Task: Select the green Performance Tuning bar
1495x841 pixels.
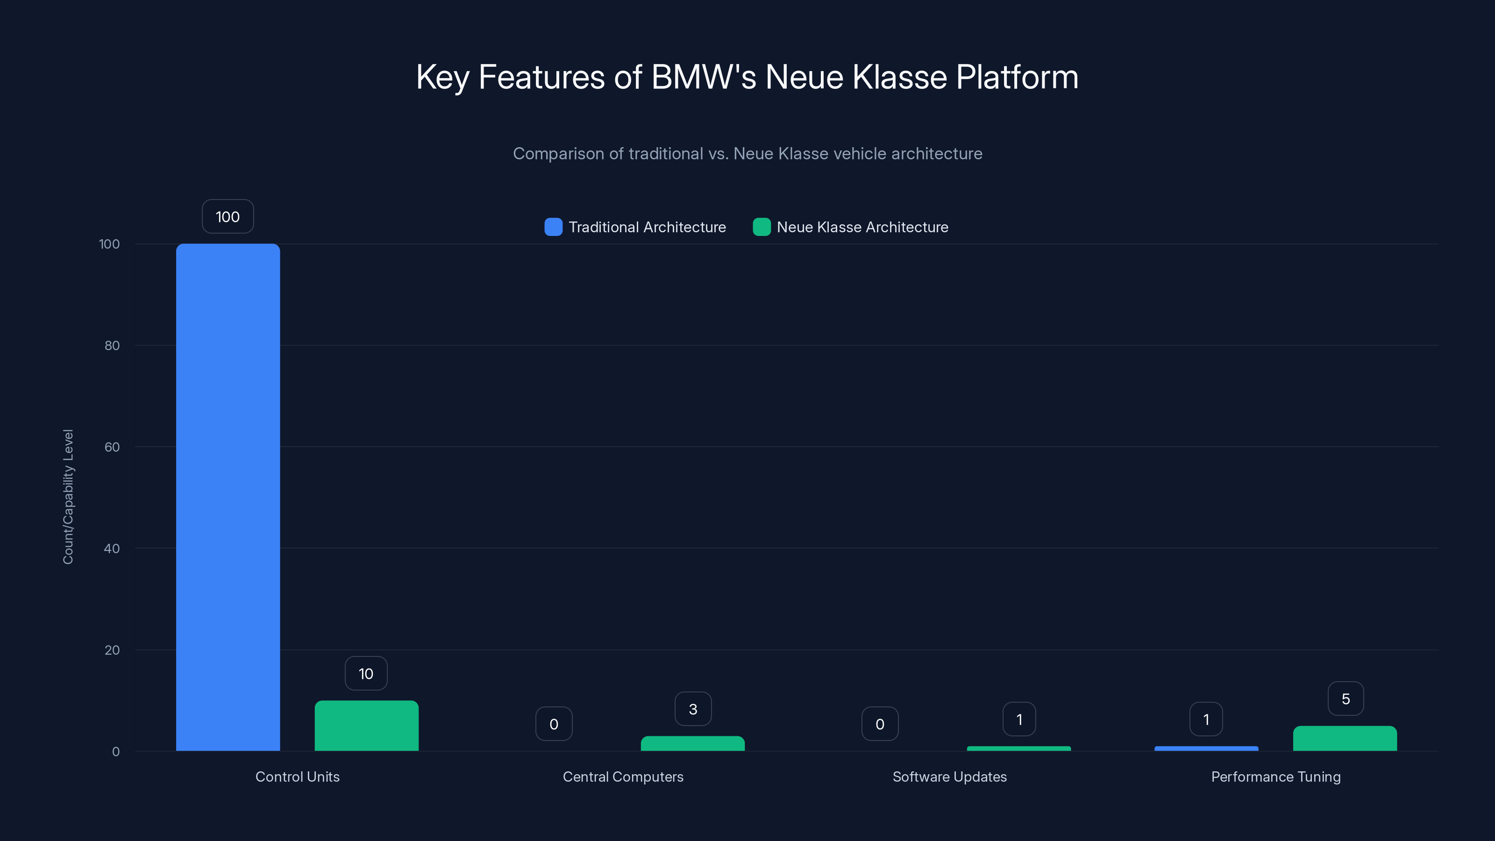Action: click(1345, 738)
